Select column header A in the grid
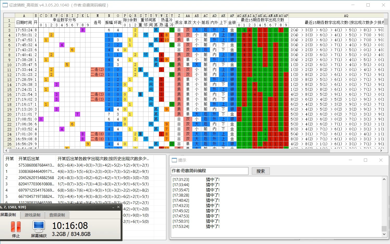The image size is (390, 244). click(x=24, y=16)
